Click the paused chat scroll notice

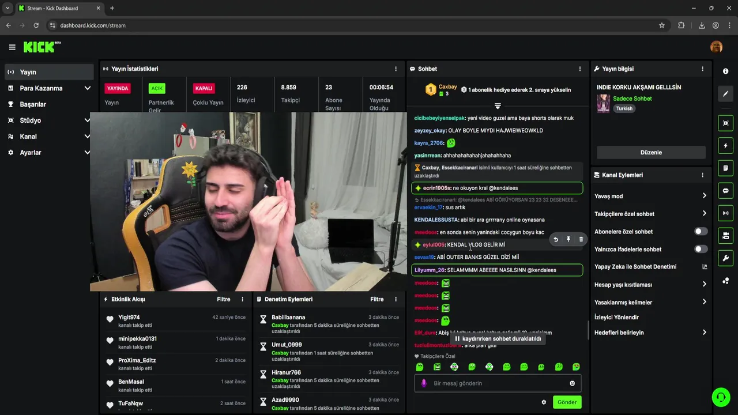pyautogui.click(x=499, y=339)
